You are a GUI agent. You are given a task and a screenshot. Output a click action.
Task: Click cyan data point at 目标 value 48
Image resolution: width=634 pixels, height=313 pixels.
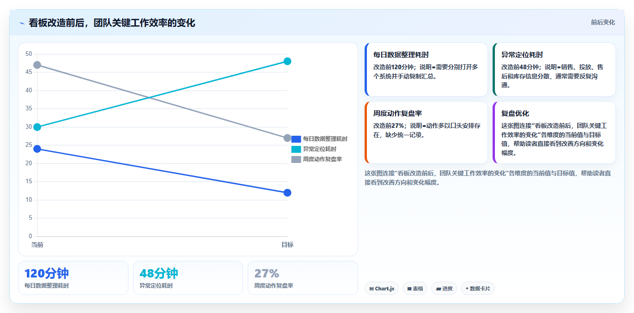tap(287, 61)
